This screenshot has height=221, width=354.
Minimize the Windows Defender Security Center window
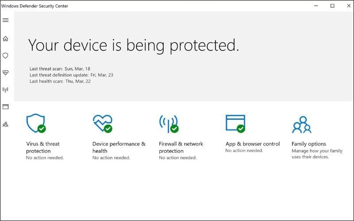(x=316, y=6)
